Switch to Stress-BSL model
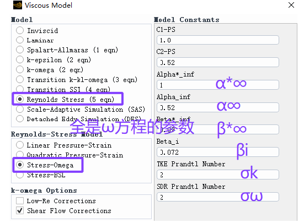304x223 pixels. coord(20,175)
